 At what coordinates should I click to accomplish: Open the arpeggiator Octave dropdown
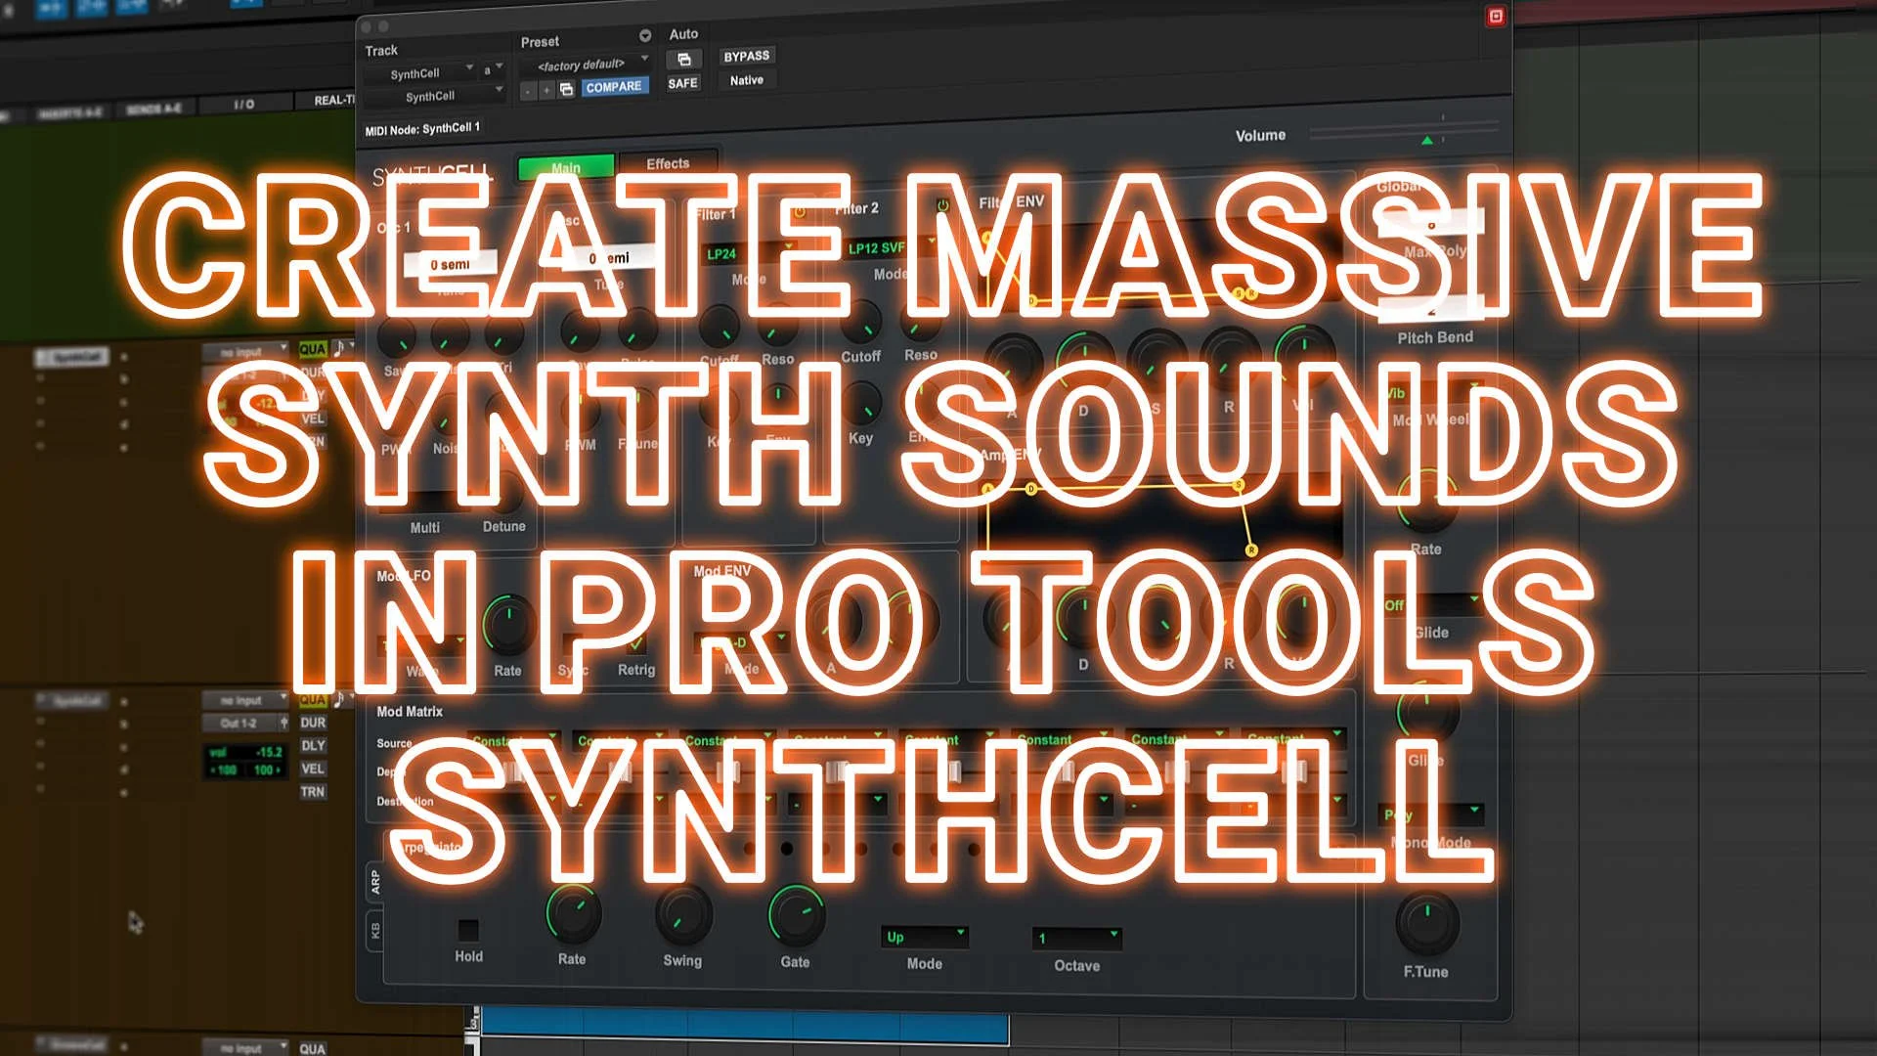pos(1076,939)
